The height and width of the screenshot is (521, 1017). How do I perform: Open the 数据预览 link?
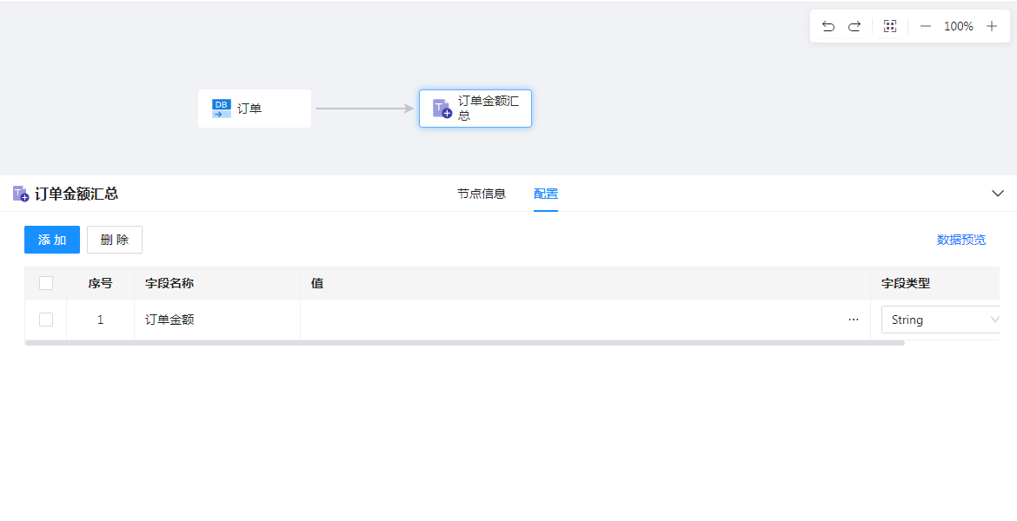(961, 240)
